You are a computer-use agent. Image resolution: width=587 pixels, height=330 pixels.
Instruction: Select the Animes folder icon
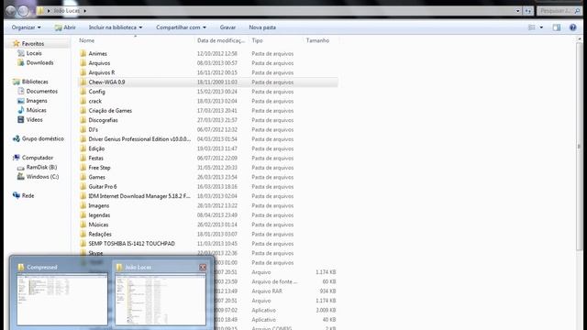(x=83, y=53)
